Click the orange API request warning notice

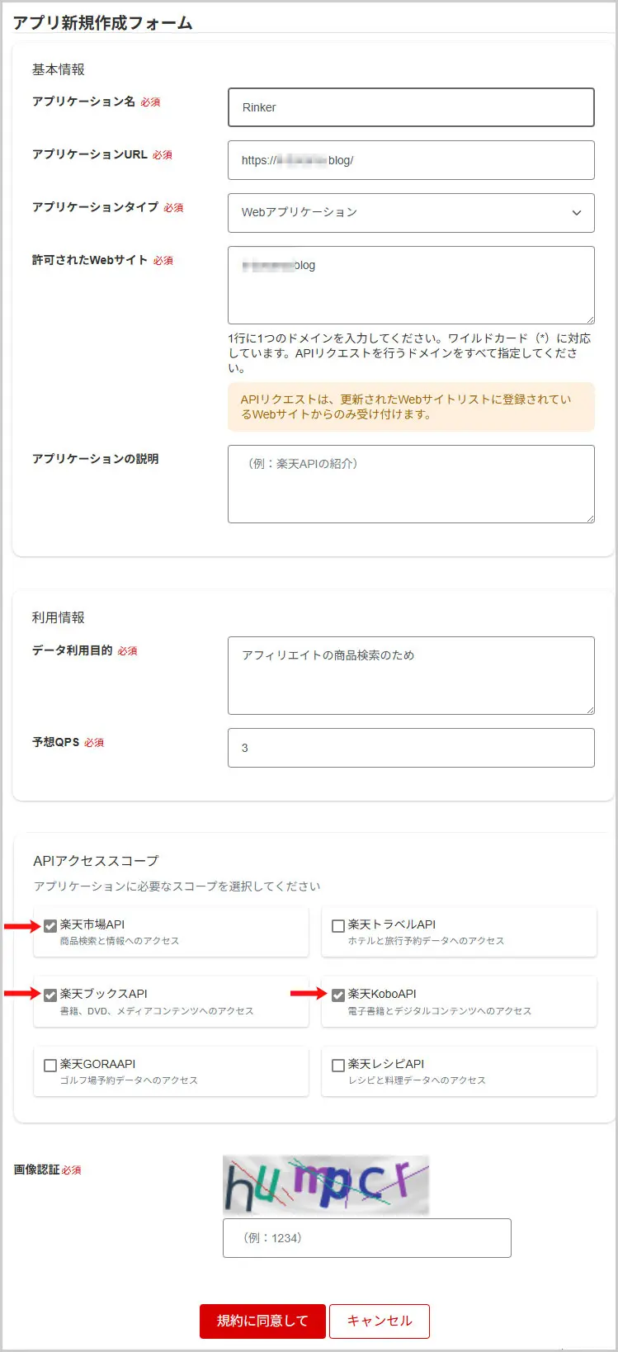tap(410, 408)
